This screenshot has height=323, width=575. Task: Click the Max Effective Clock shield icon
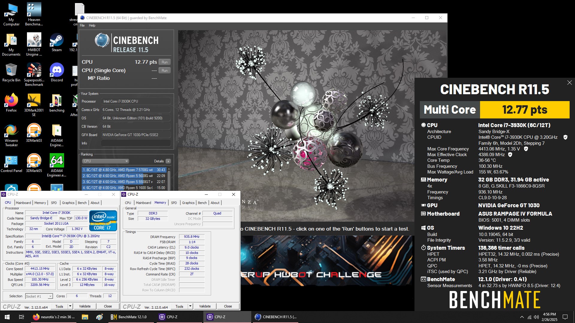coord(510,155)
